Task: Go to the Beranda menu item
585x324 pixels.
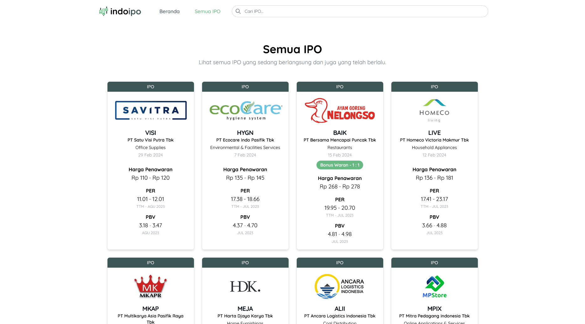Action: pyautogui.click(x=170, y=11)
